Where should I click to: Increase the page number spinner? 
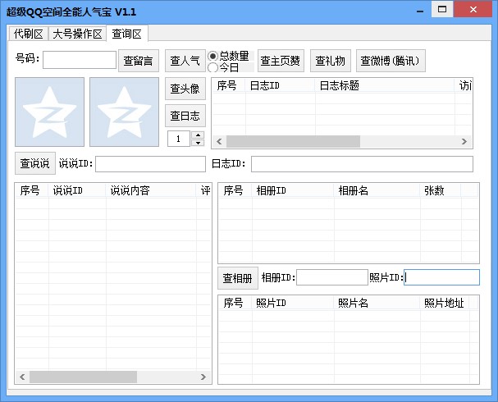click(199, 135)
